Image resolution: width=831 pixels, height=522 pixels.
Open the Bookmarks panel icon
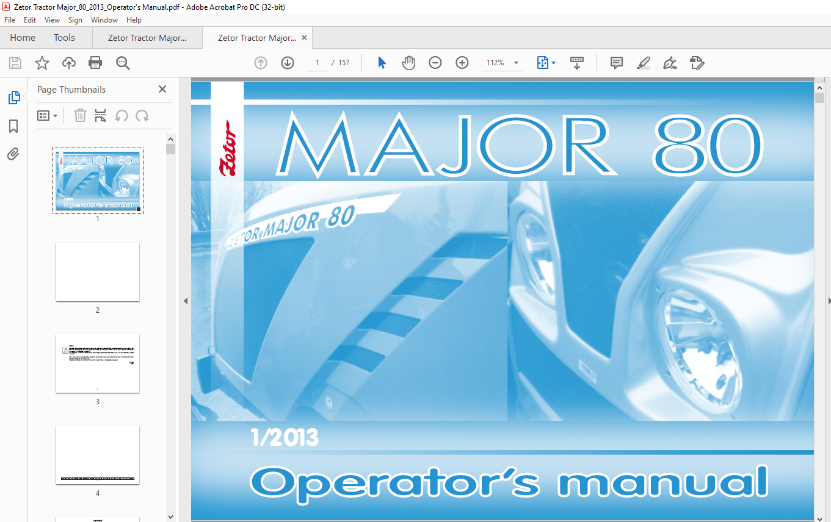(13, 126)
